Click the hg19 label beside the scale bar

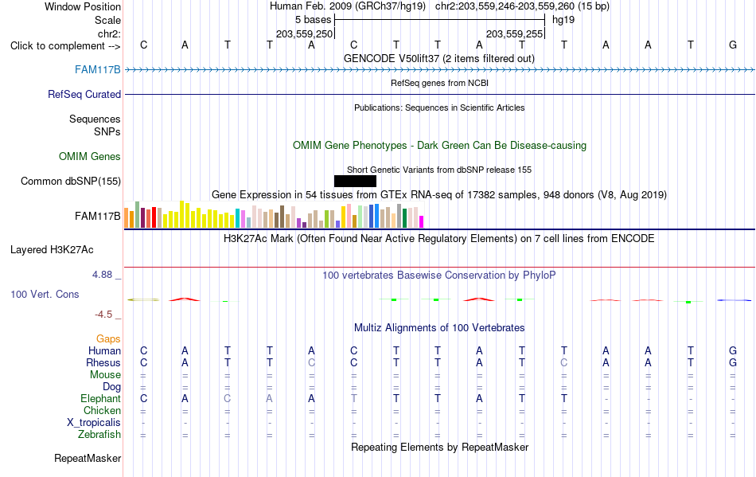[x=563, y=20]
